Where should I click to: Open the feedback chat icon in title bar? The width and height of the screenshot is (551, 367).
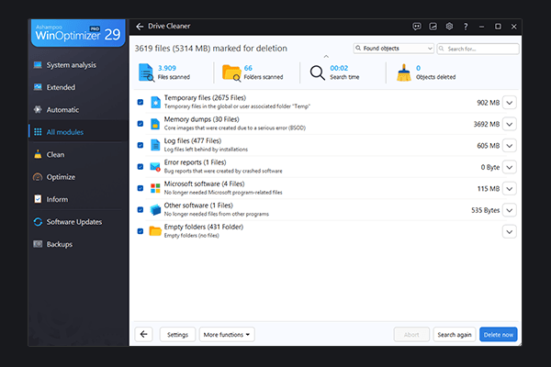click(x=417, y=27)
